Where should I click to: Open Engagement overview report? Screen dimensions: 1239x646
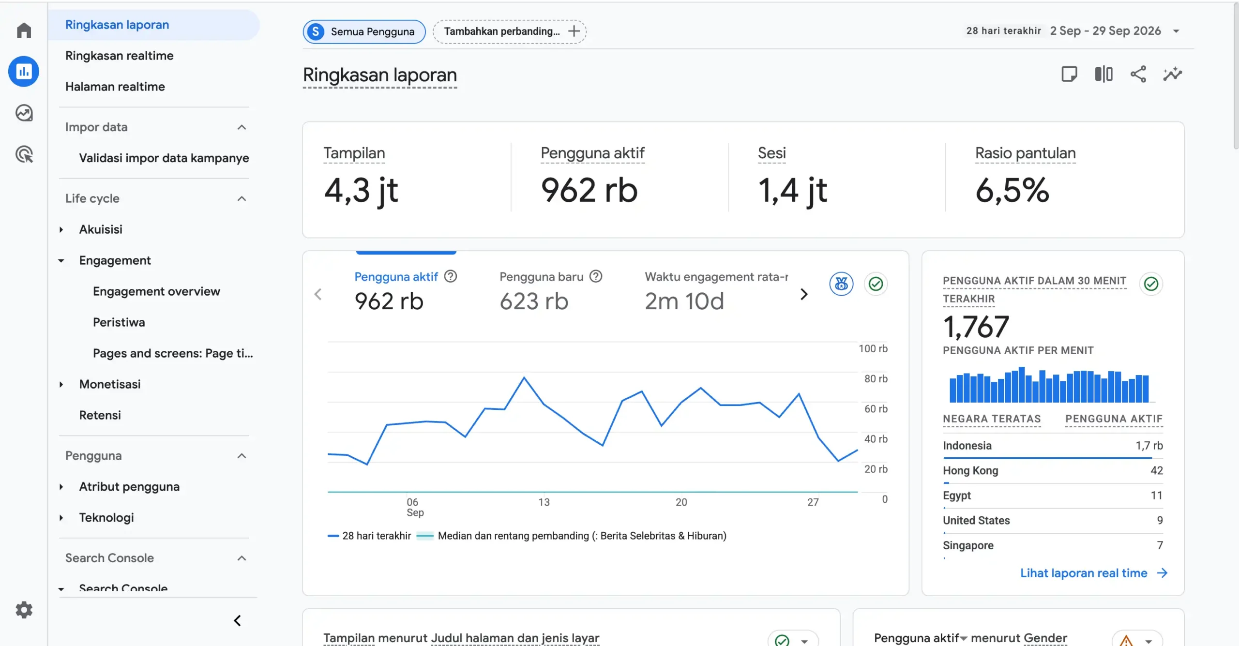156,291
